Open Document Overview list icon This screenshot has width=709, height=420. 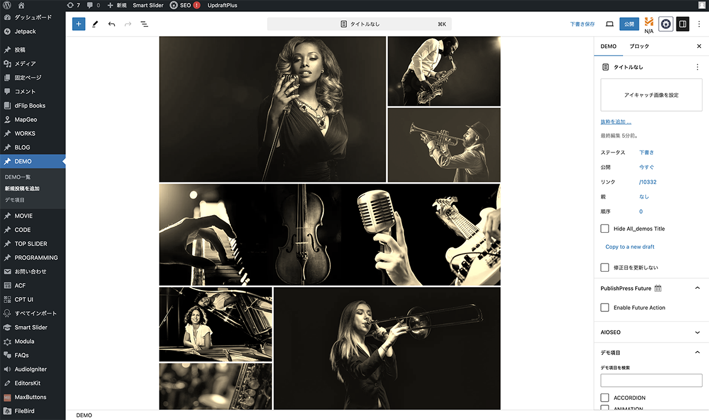(144, 24)
